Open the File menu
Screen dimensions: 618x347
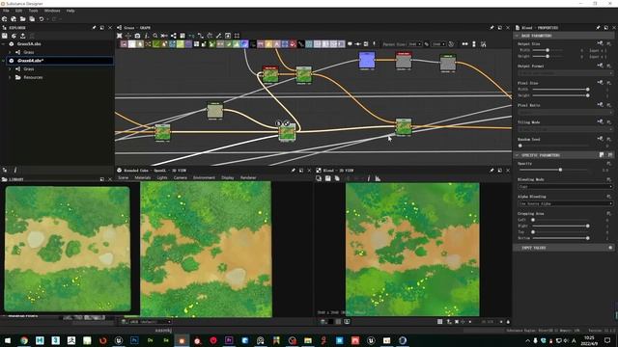6,11
